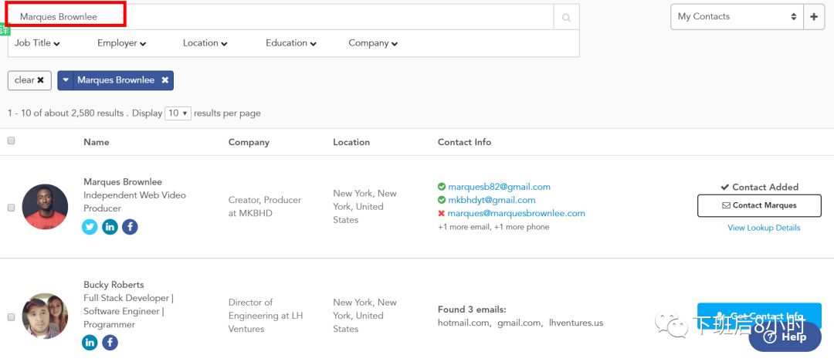Change the results per page dropdown
The height and width of the screenshot is (362, 834).
177,113
